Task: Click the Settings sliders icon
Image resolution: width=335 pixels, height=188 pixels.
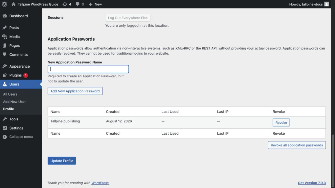Action: [x=5, y=128]
